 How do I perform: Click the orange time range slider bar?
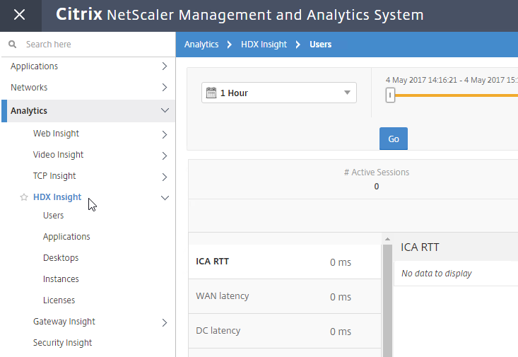click(457, 95)
